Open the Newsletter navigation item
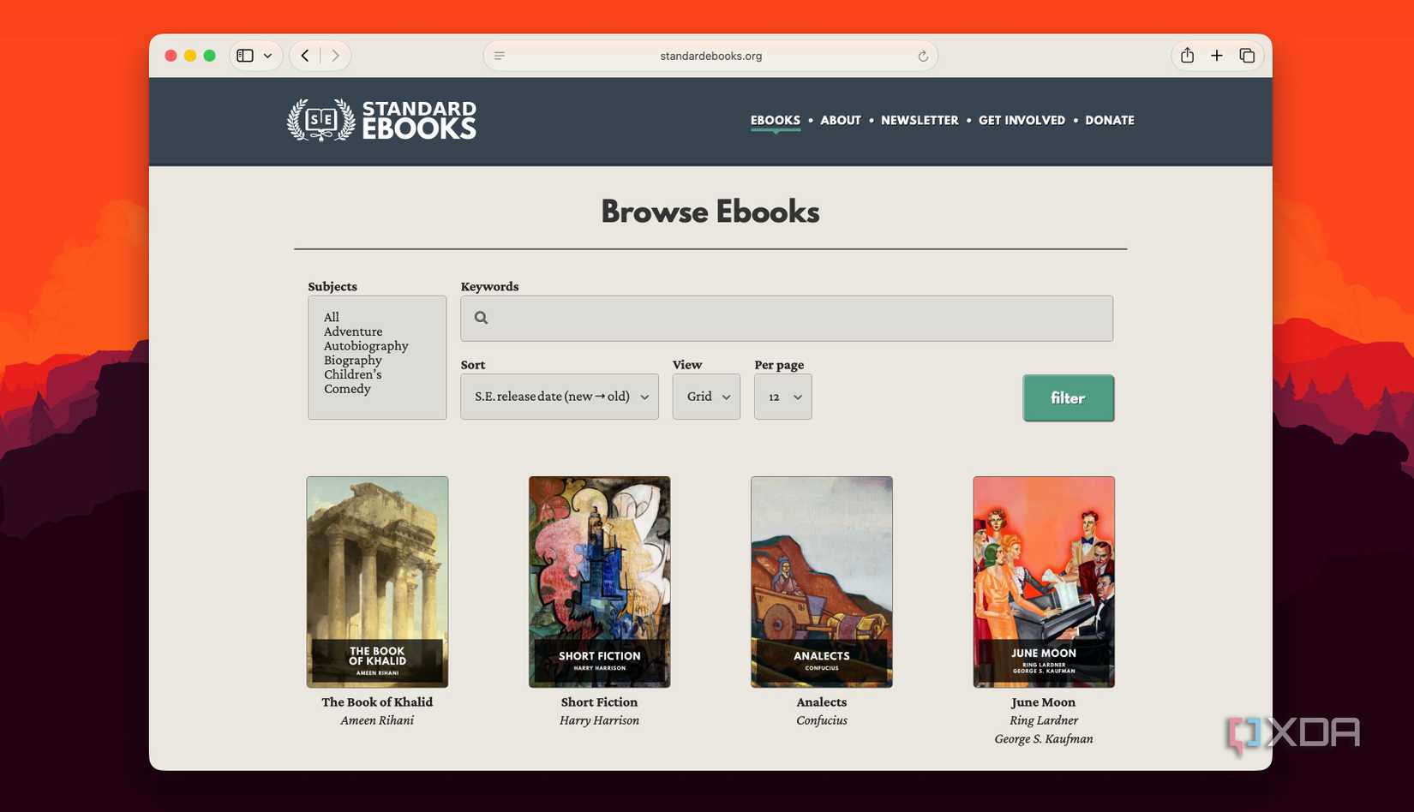Viewport: 1414px width, 812px height. click(920, 120)
